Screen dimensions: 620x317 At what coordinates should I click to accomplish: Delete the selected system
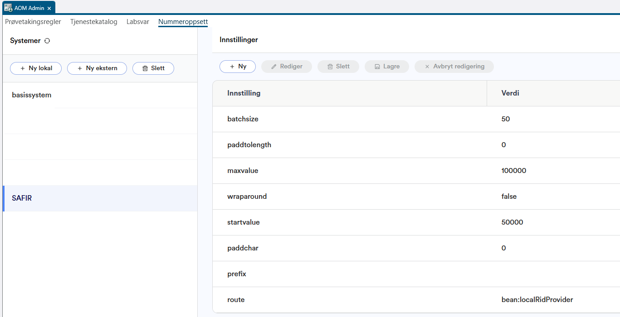[153, 68]
